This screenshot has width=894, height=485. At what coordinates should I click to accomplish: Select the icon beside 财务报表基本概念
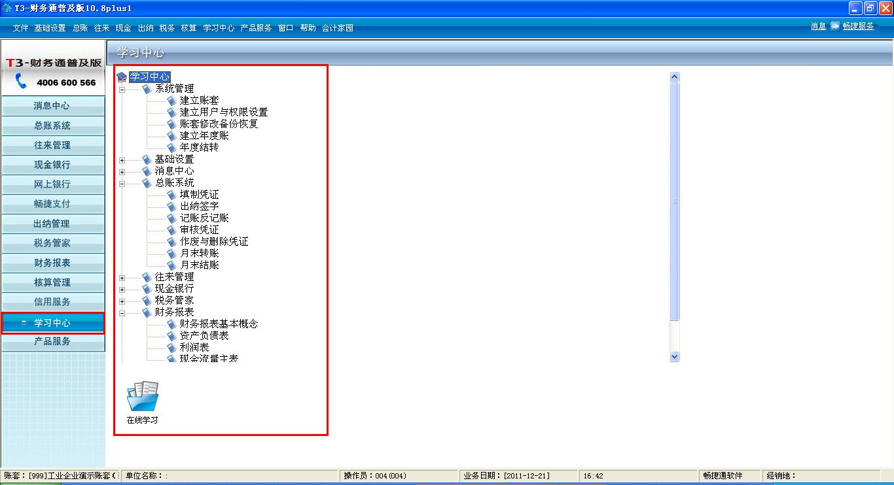[x=171, y=324]
